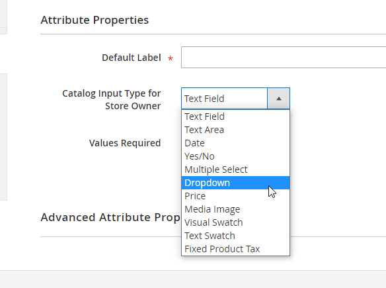Click the Default Label input field

[284, 57]
